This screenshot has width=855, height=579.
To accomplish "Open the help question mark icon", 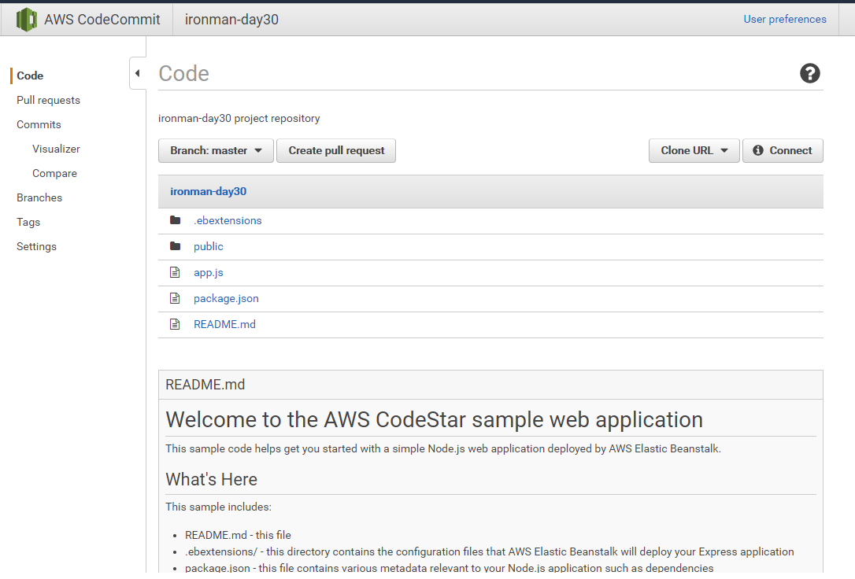I will point(809,74).
